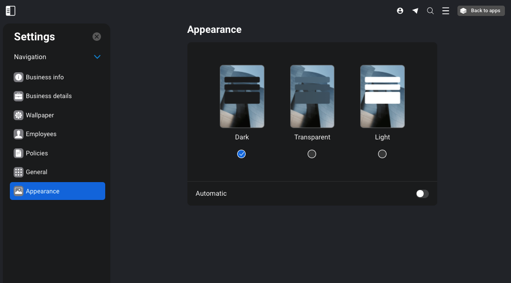The height and width of the screenshot is (283, 511).
Task: Enable the Automatic appearance toggle
Action: pyautogui.click(x=422, y=194)
